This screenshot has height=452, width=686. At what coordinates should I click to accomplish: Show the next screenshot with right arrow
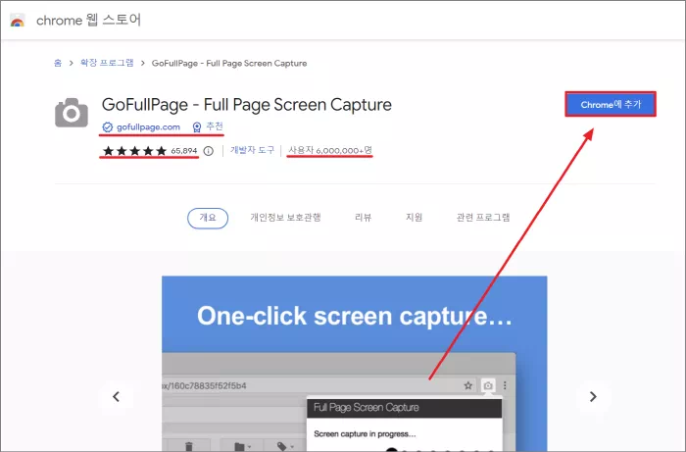(593, 396)
